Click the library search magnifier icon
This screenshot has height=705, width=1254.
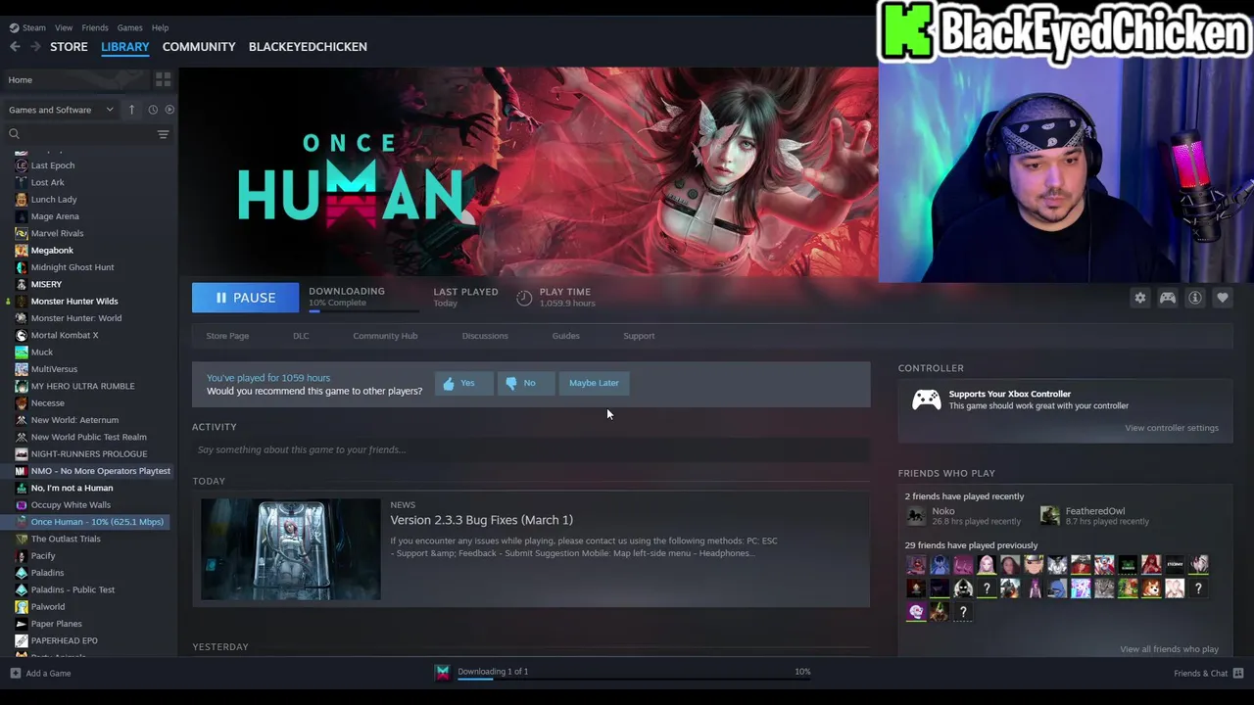14,134
